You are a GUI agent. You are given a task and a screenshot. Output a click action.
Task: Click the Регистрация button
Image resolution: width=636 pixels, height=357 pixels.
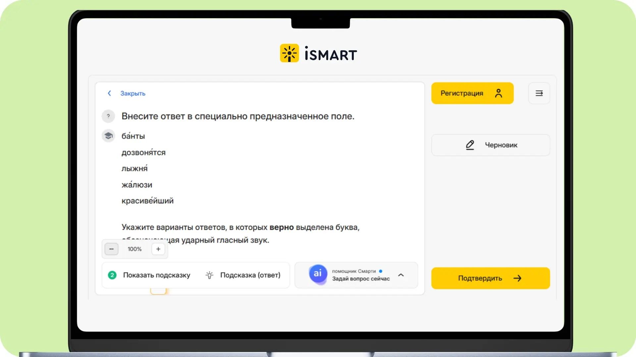coord(472,93)
